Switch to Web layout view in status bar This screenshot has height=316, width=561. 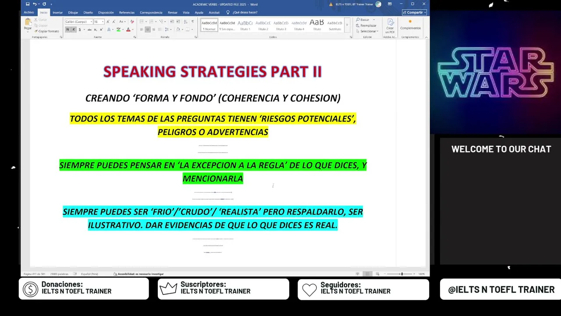[x=377, y=274]
